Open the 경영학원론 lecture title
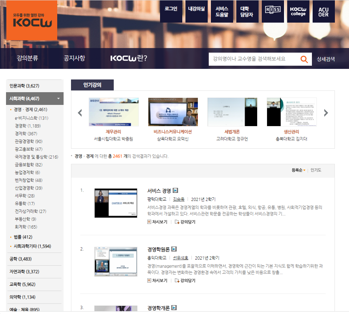The height and width of the screenshot is (314, 349). tap(159, 249)
